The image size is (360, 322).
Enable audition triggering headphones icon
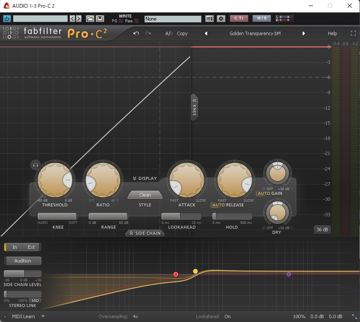click(36, 165)
